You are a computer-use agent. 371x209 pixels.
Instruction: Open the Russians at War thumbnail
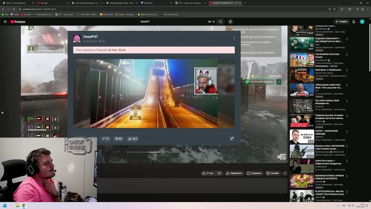pyautogui.click(x=302, y=151)
